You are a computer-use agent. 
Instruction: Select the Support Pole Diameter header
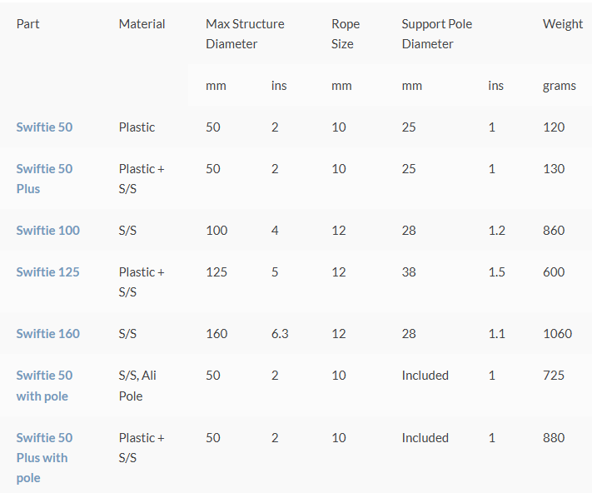(436, 33)
